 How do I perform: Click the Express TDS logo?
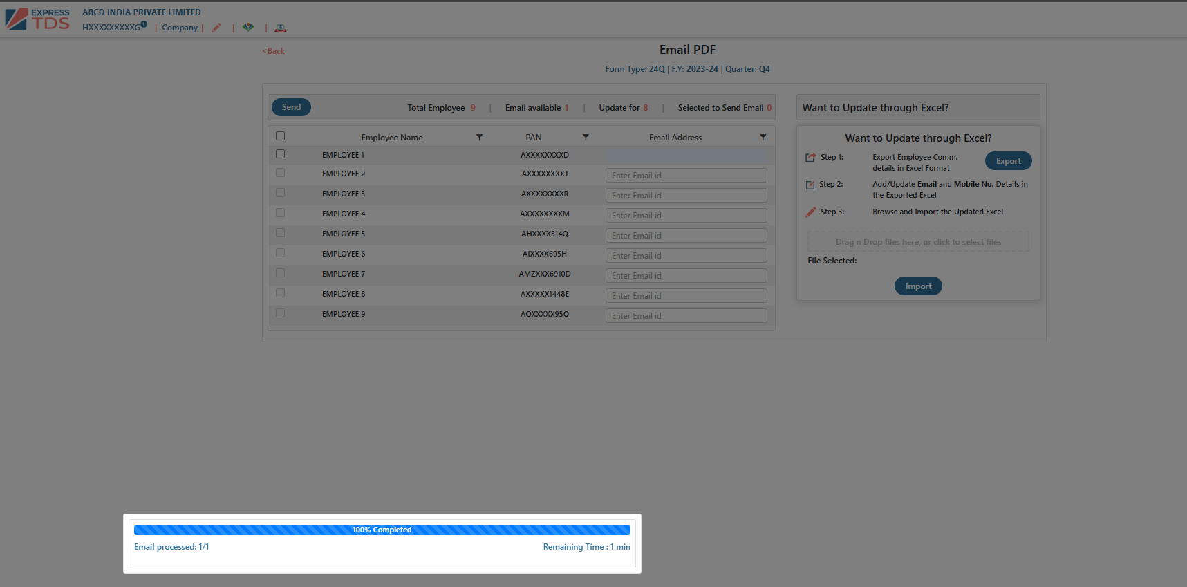pyautogui.click(x=37, y=19)
